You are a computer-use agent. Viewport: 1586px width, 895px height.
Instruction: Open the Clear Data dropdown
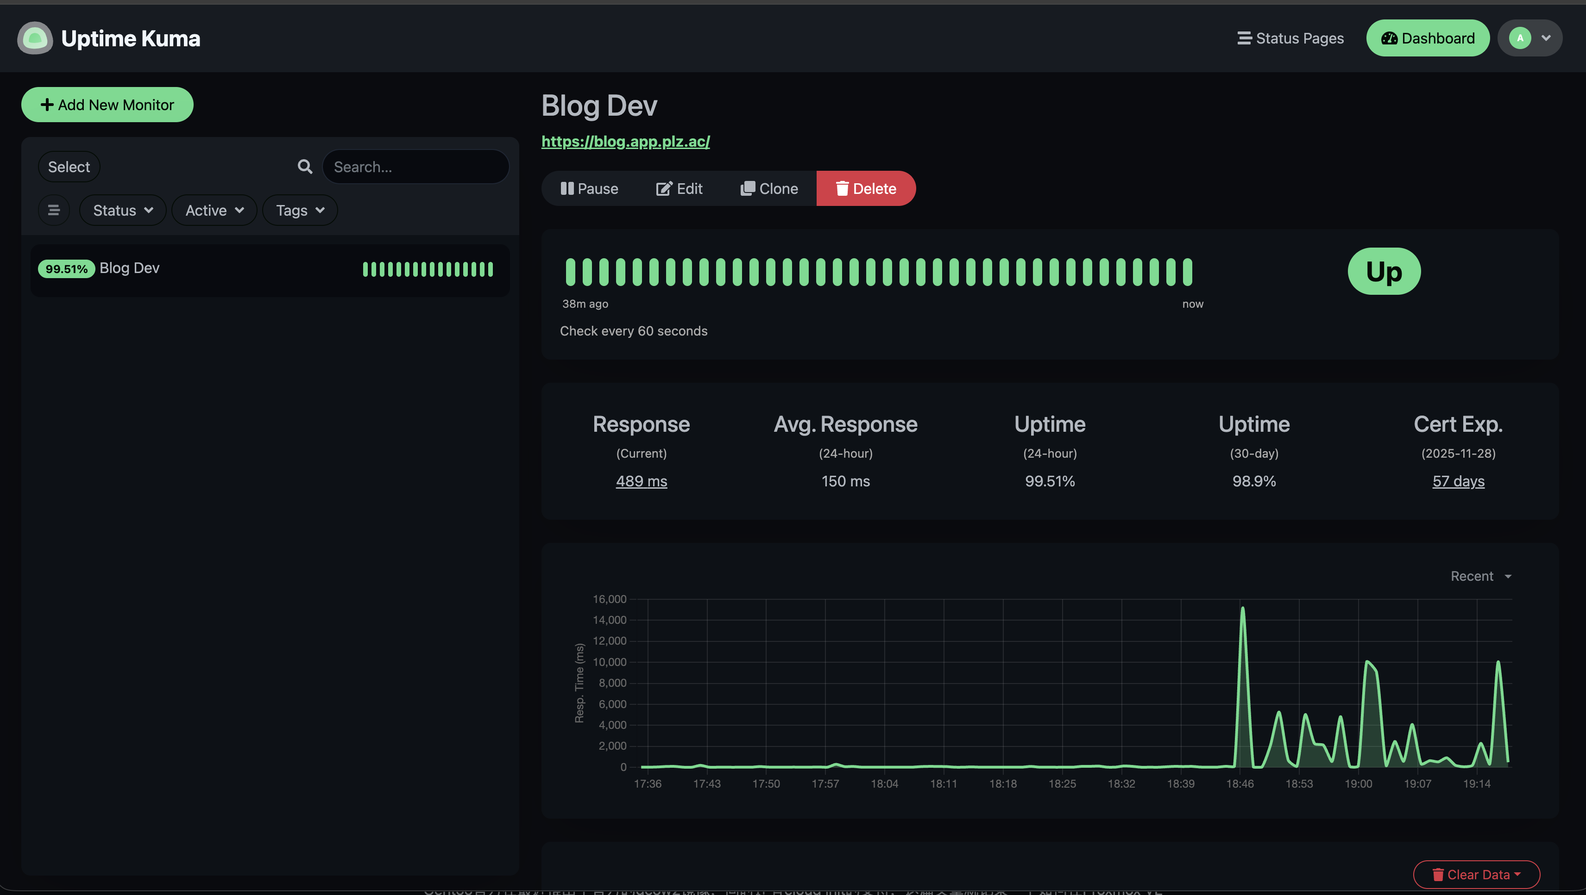(1476, 874)
